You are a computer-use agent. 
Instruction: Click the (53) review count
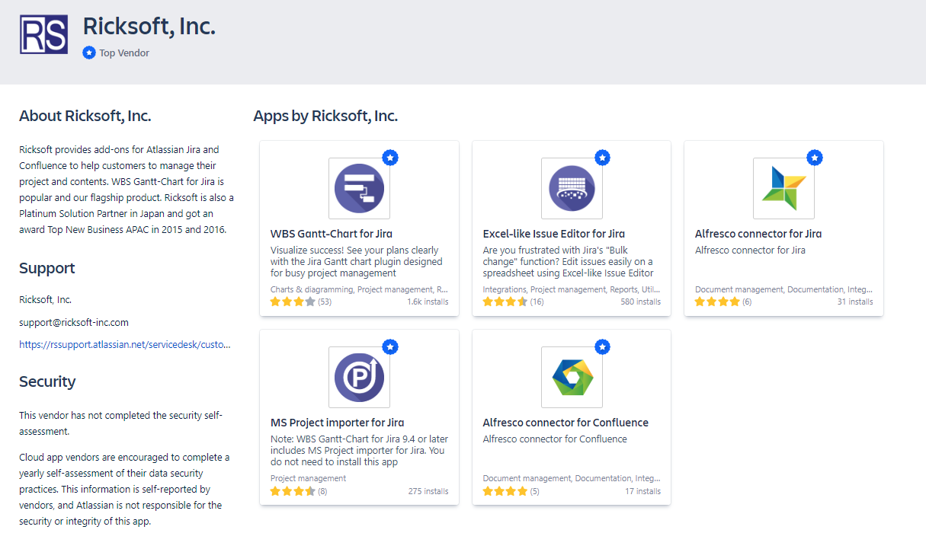325,302
